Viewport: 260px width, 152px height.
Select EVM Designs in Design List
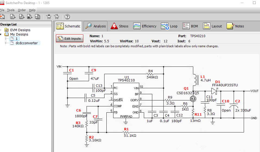20,30
